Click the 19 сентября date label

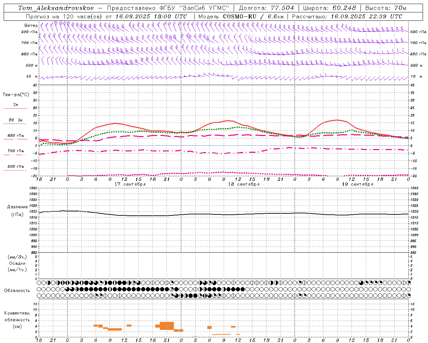[x=357, y=184]
